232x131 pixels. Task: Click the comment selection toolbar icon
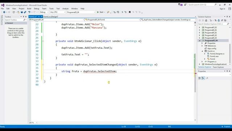click(x=123, y=12)
